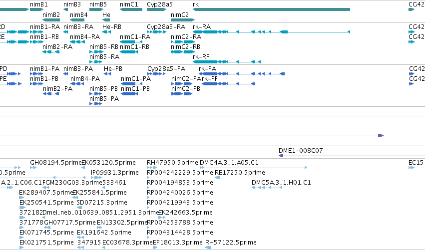The width and height of the screenshot is (425, 250).
Task: Select transcript label Cyp28a5-RA
Action: [x=166, y=27]
